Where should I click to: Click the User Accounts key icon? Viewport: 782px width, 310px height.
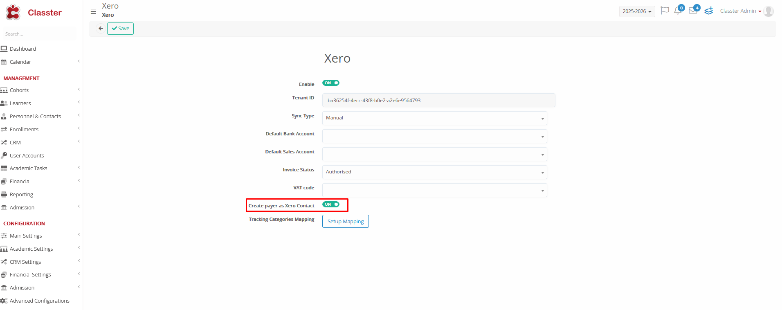(4, 155)
